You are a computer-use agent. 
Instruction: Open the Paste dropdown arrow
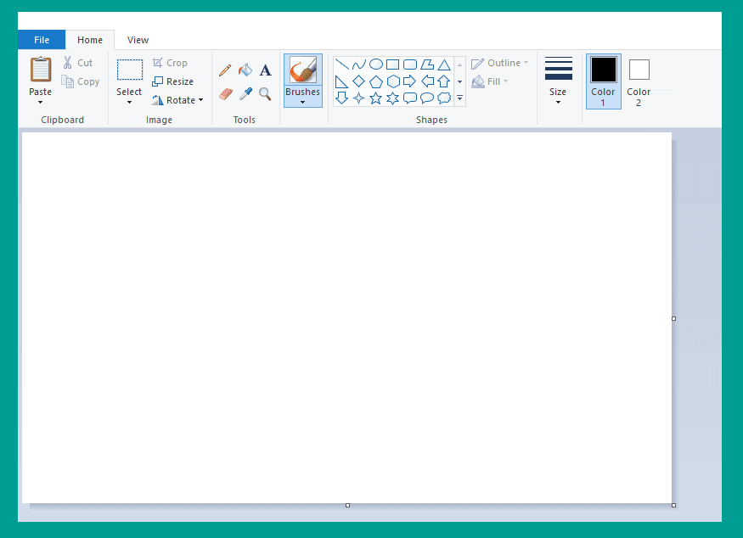click(x=40, y=103)
